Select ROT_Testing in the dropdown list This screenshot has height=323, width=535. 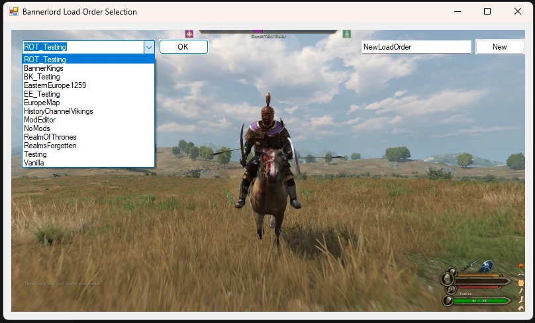click(x=88, y=60)
